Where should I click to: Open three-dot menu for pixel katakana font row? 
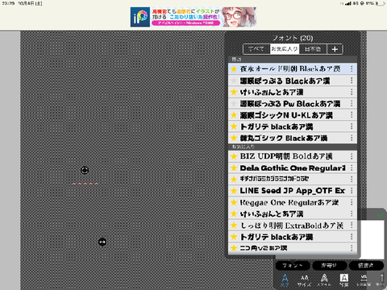pos(352,179)
